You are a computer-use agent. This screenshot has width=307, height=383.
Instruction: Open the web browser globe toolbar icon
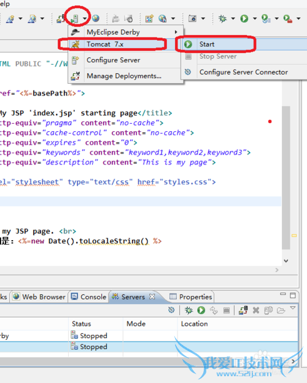pyautogui.click(x=95, y=18)
